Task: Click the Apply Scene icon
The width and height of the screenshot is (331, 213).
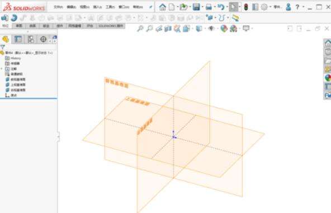Action: click(234, 29)
